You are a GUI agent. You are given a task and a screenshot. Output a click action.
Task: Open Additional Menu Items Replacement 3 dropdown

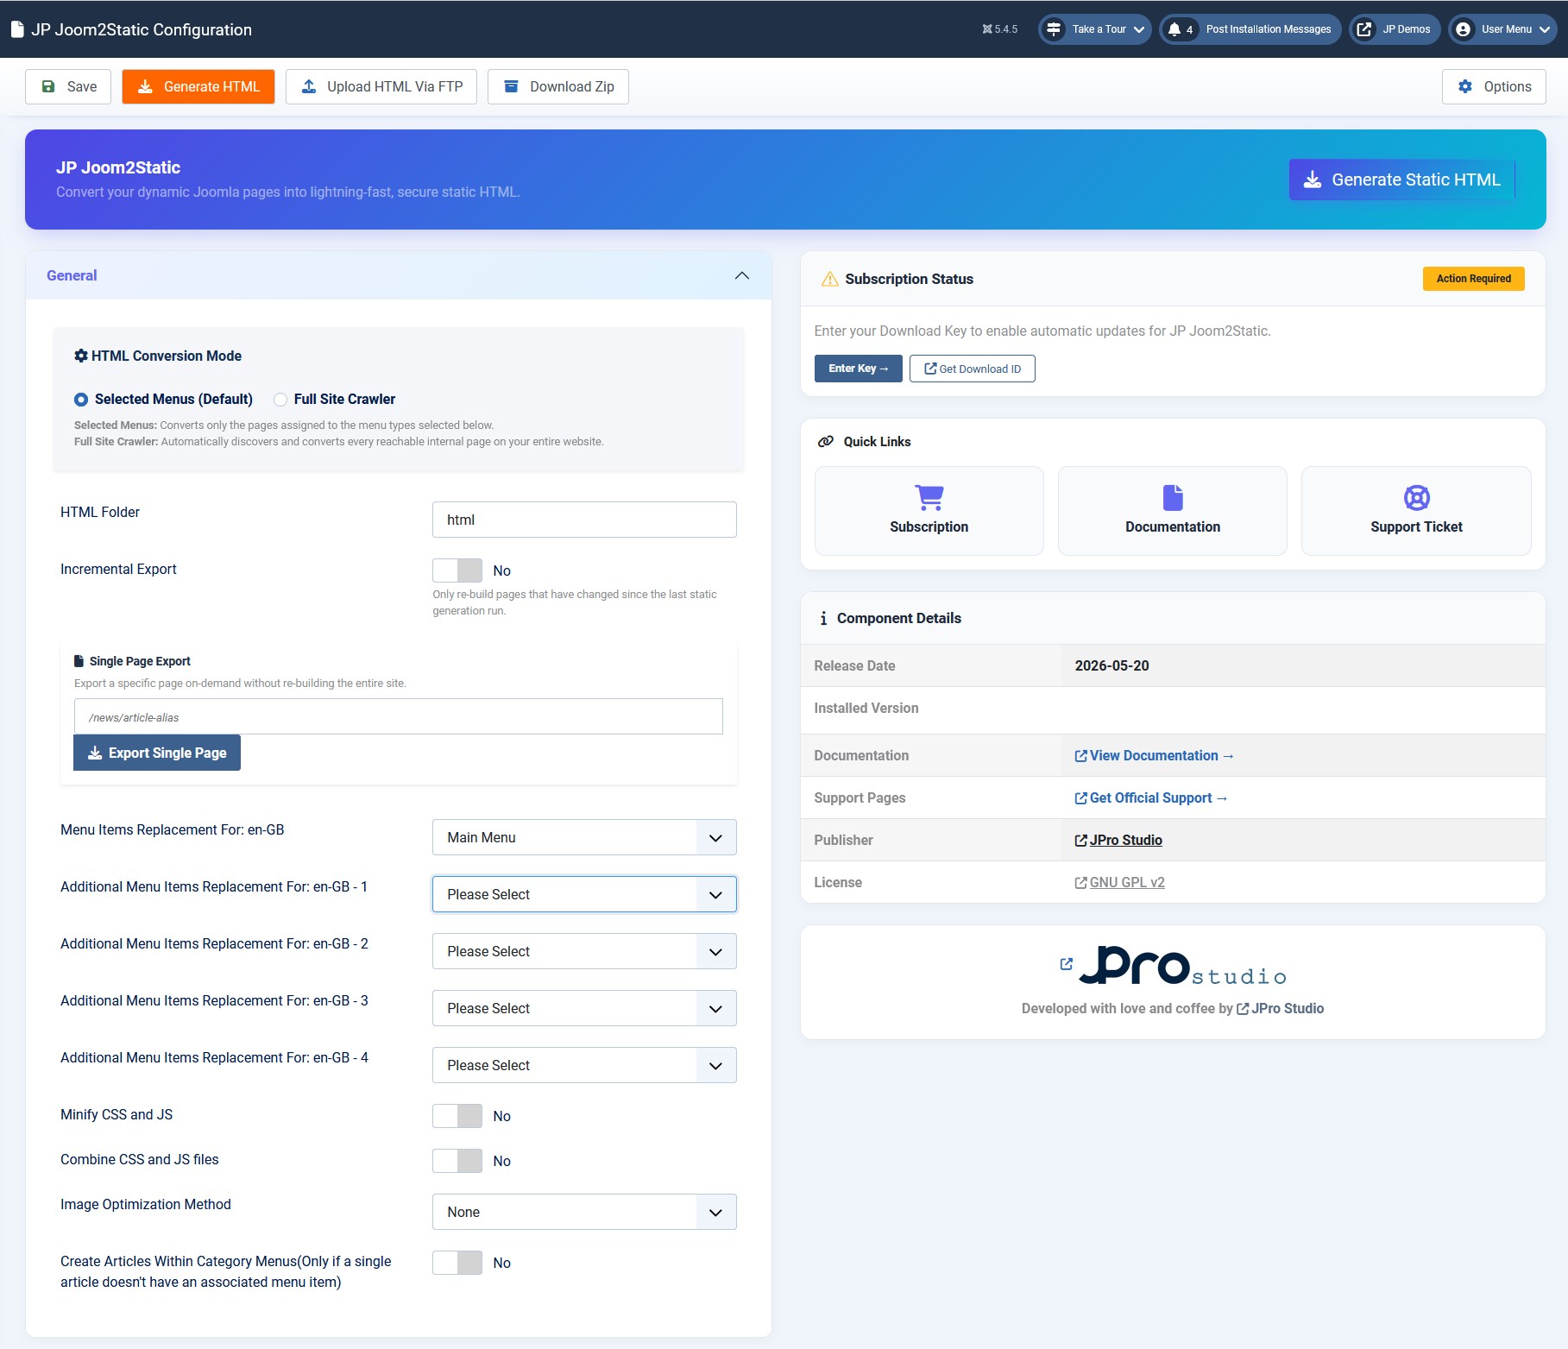pyautogui.click(x=584, y=1008)
